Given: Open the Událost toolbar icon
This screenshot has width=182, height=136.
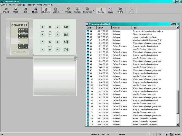Looking at the screenshot, I should tap(56, 10).
